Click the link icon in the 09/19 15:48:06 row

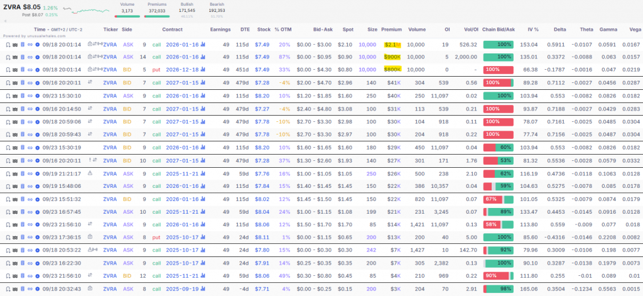(x=30, y=186)
